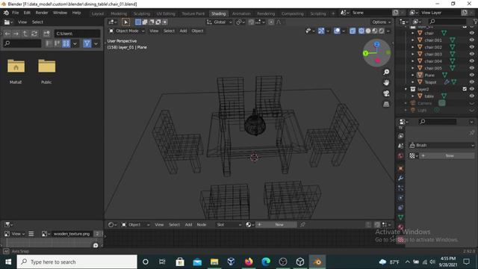Open Brush dropdown in properties
The height and width of the screenshot is (269, 478).
pos(441,145)
